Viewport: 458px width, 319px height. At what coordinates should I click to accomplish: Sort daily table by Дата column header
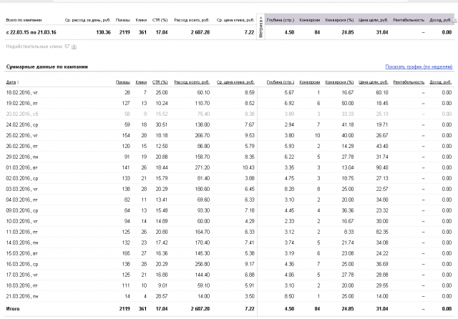11,82
